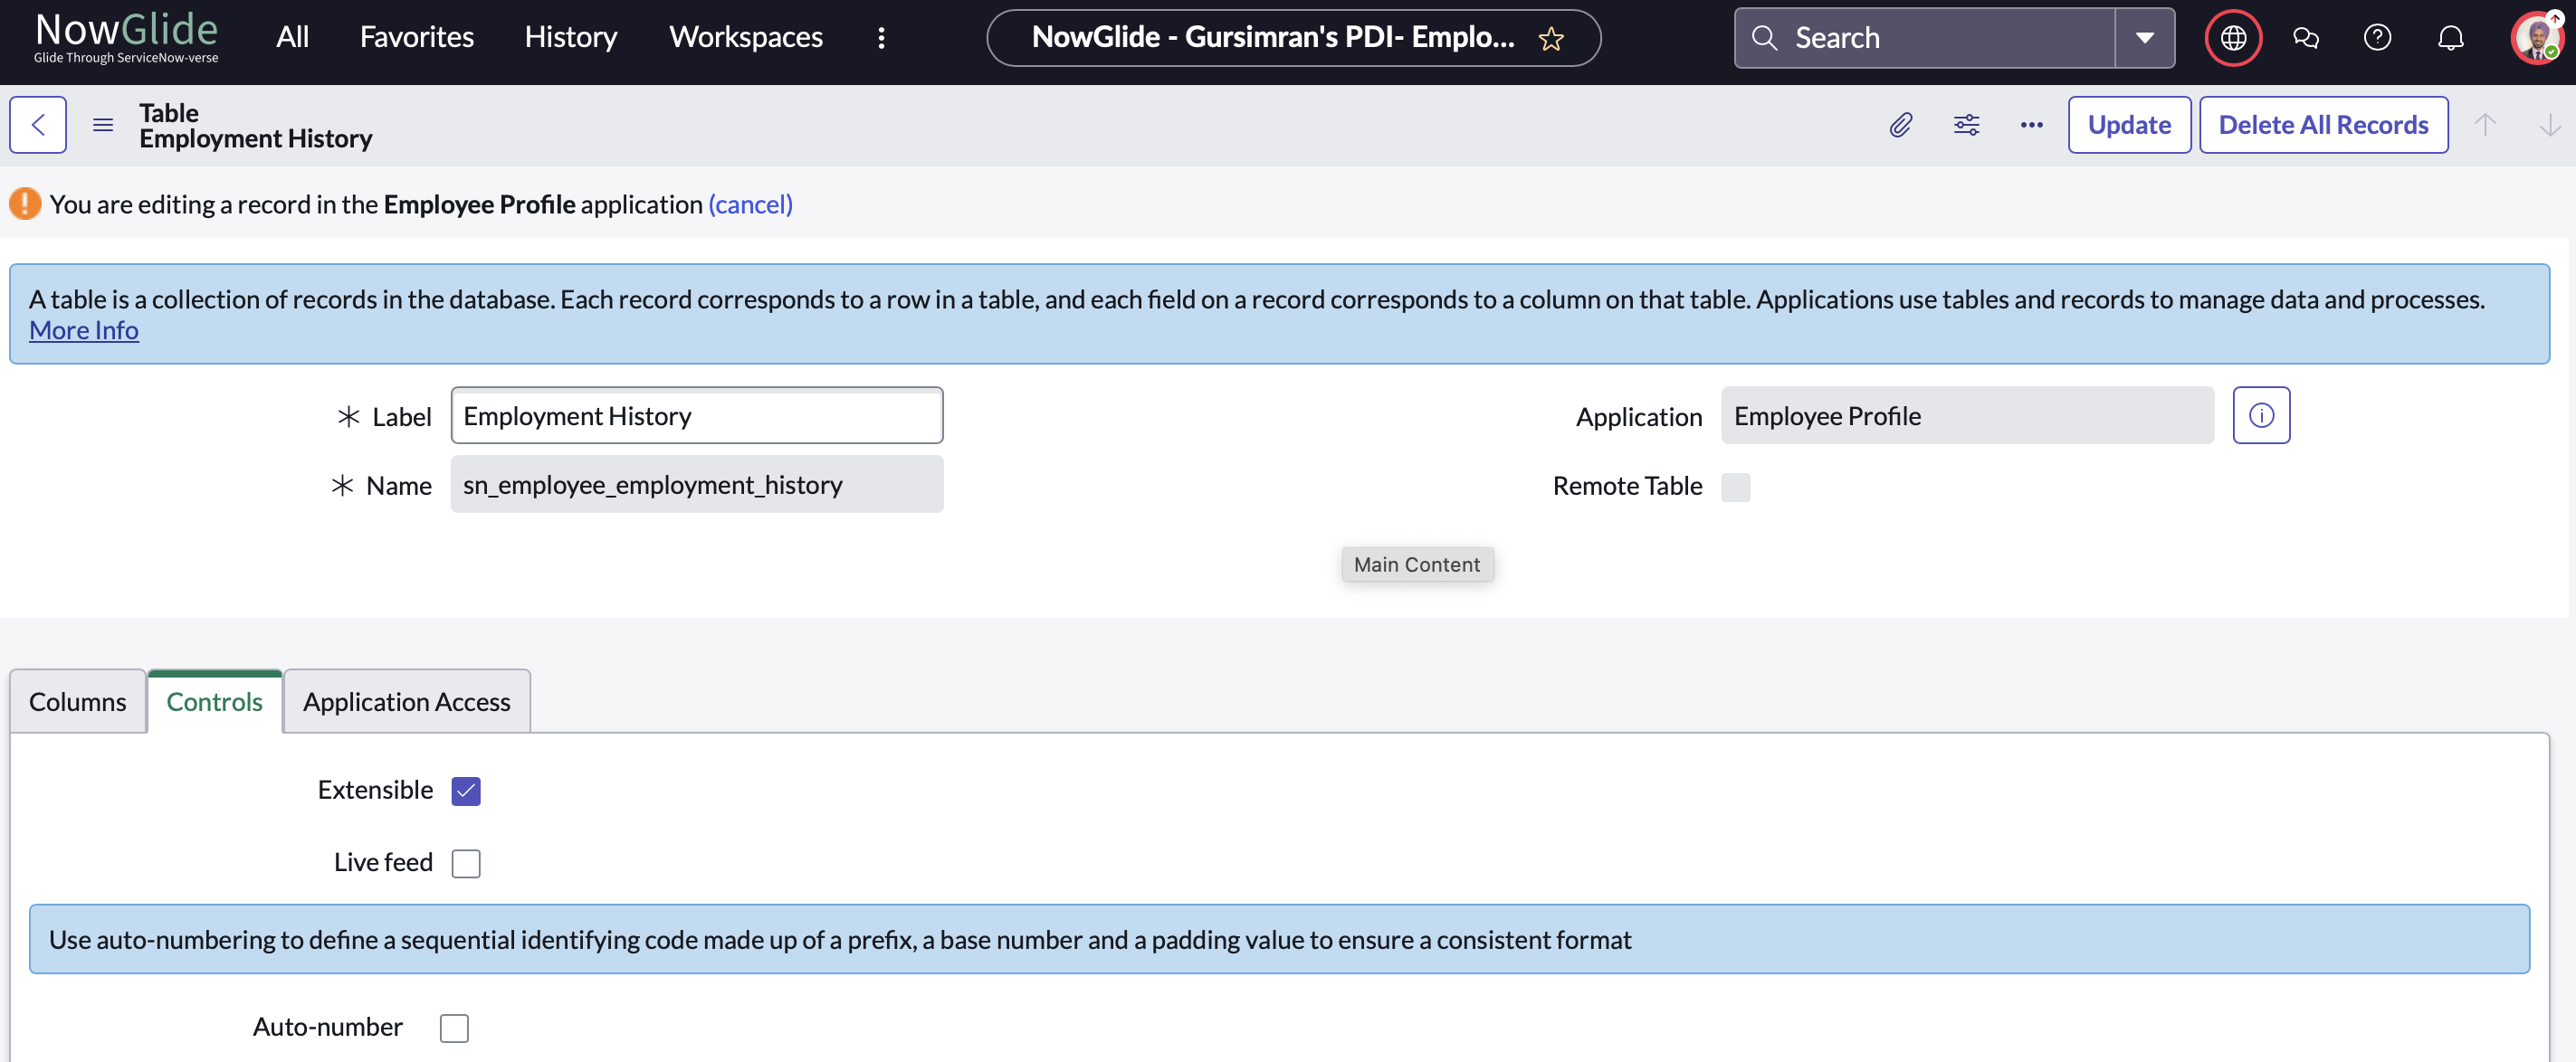This screenshot has width=2576, height=1062.
Task: Open the Favorites menu
Action: (416, 38)
